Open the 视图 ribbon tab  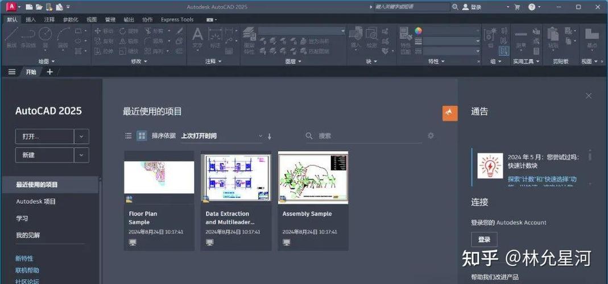pos(92,19)
